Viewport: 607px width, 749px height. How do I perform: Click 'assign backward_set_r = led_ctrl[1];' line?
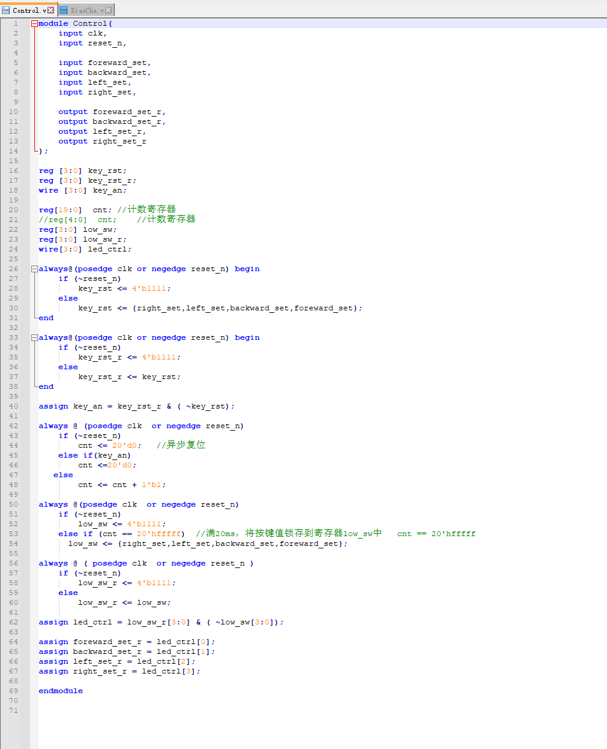coord(127,651)
